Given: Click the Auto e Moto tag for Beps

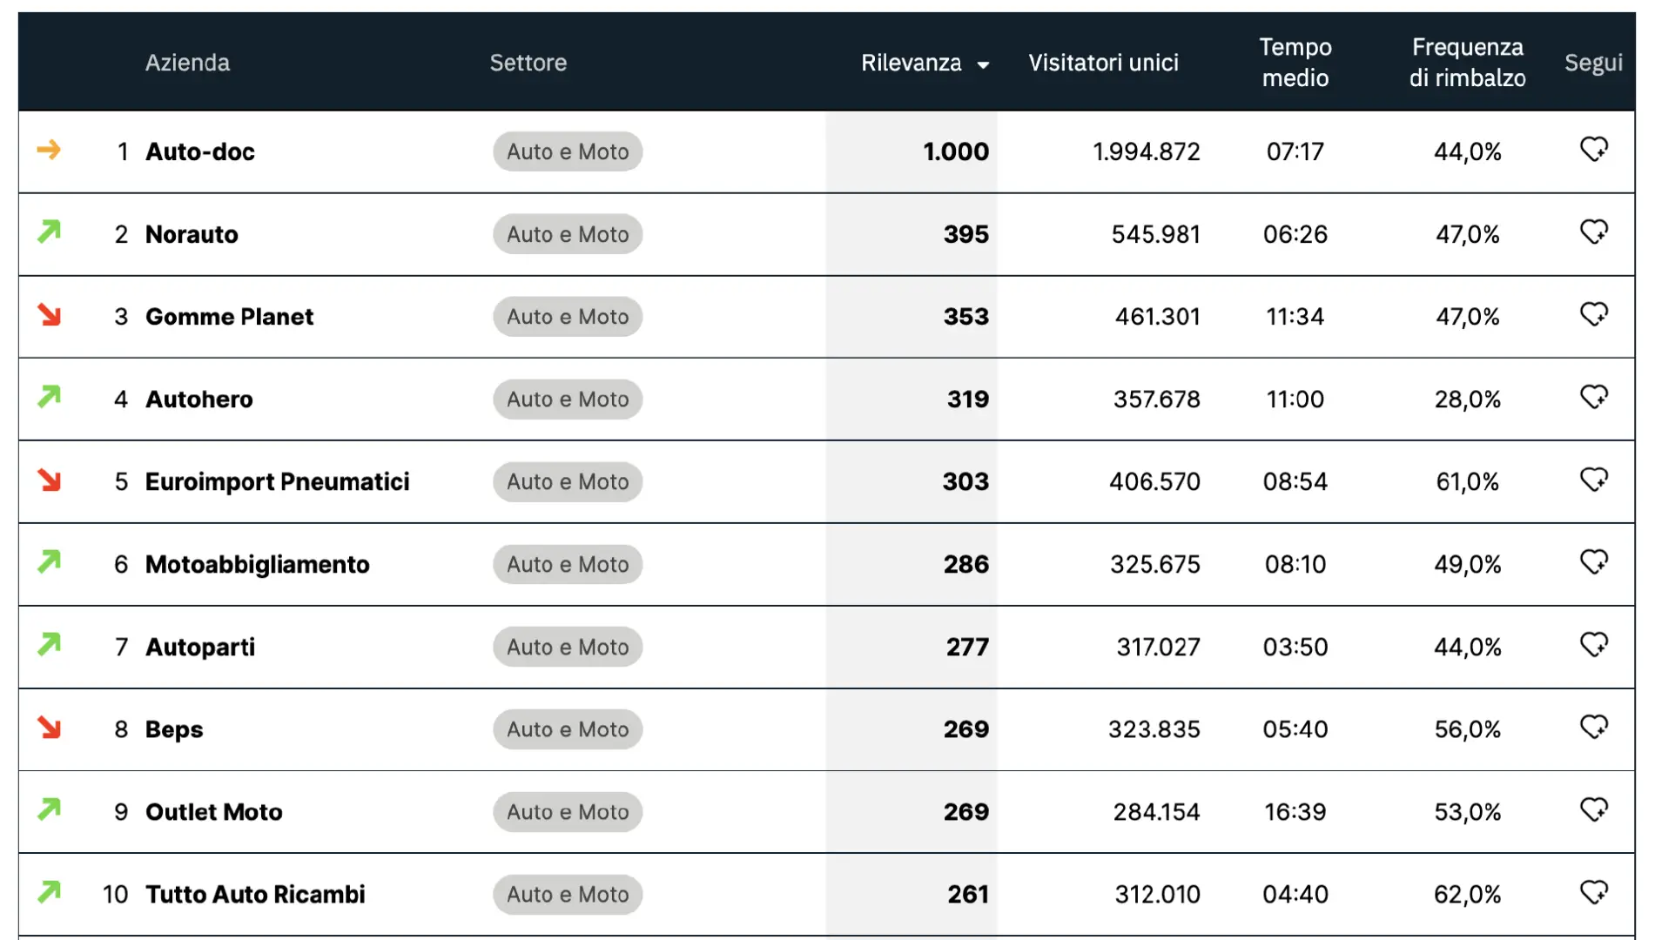Looking at the screenshot, I should (568, 729).
